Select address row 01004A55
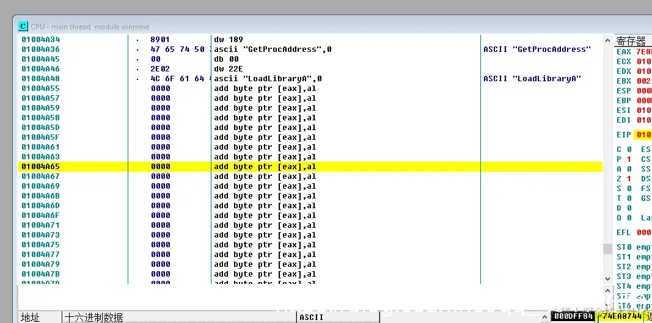 40,89
